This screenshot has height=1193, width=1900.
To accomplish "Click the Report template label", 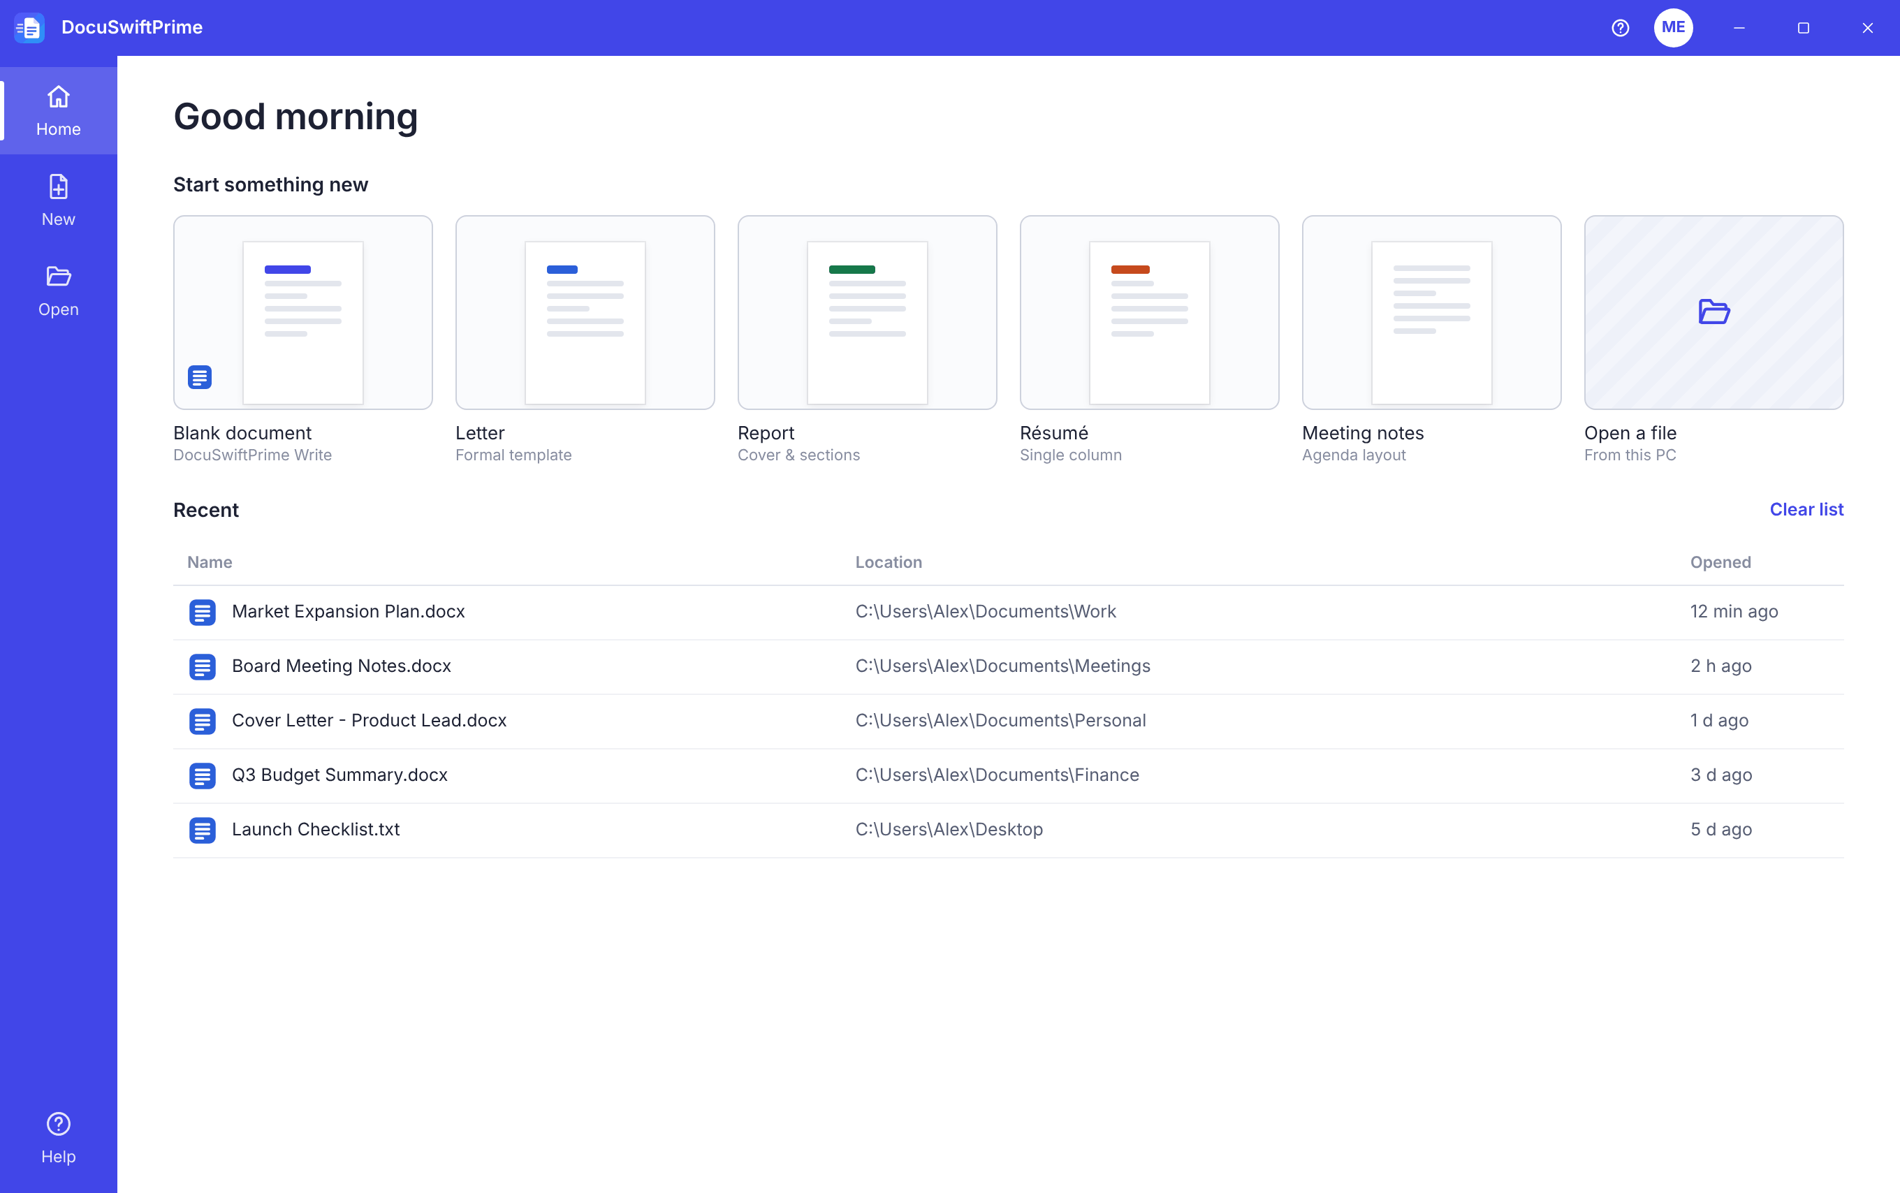I will coord(766,433).
